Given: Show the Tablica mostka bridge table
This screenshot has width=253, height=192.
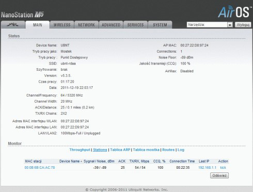Looking at the screenshot, I should pos(146,150).
